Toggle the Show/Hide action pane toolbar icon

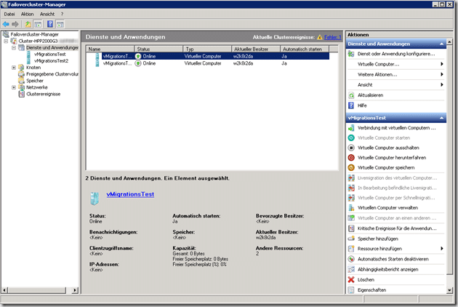tap(60, 24)
